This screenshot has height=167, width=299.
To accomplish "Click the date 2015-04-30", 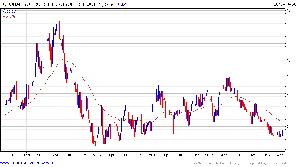I will pyautogui.click(x=285, y=4).
